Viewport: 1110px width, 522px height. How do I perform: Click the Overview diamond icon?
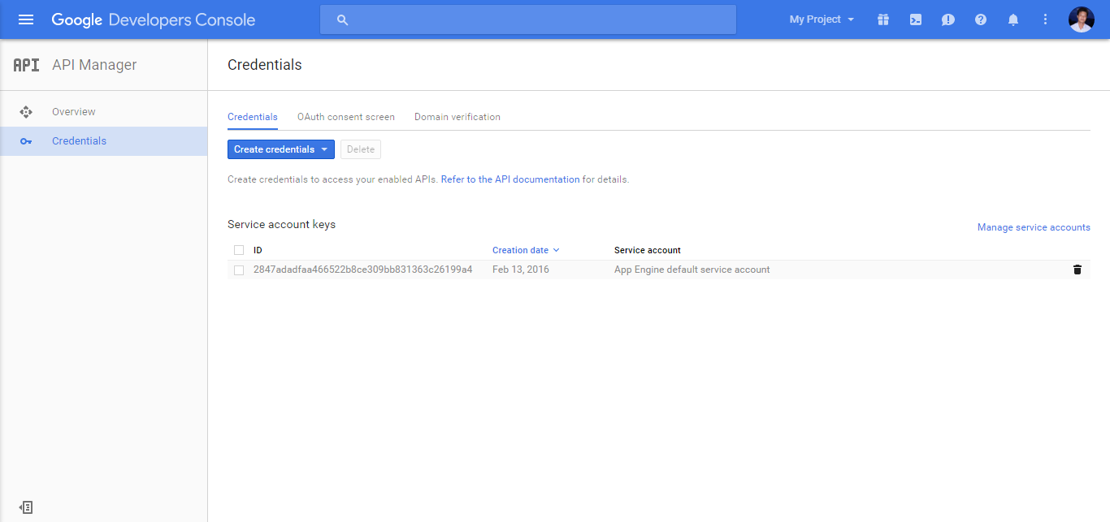click(x=25, y=112)
